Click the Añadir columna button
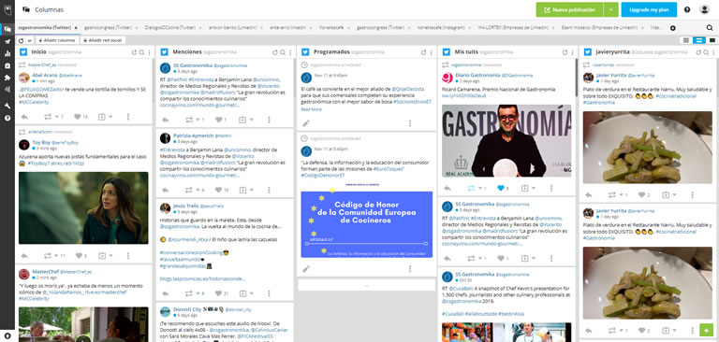719x342 pixels. click(x=56, y=40)
